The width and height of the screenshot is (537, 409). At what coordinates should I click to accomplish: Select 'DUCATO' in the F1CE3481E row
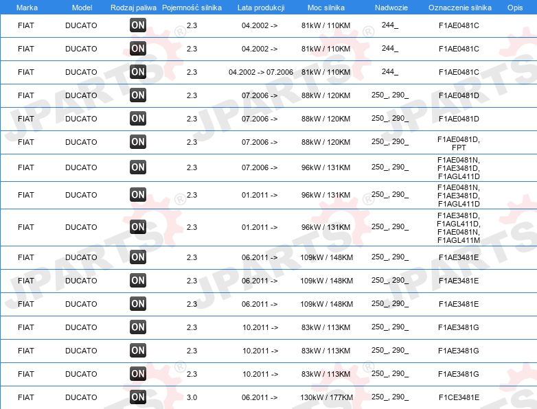point(81,397)
